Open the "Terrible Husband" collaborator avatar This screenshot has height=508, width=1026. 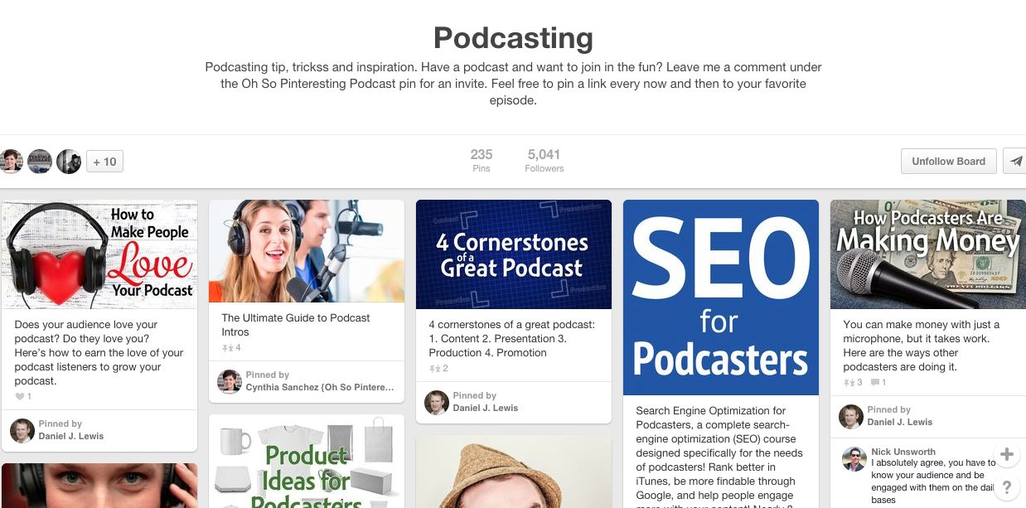(x=40, y=161)
